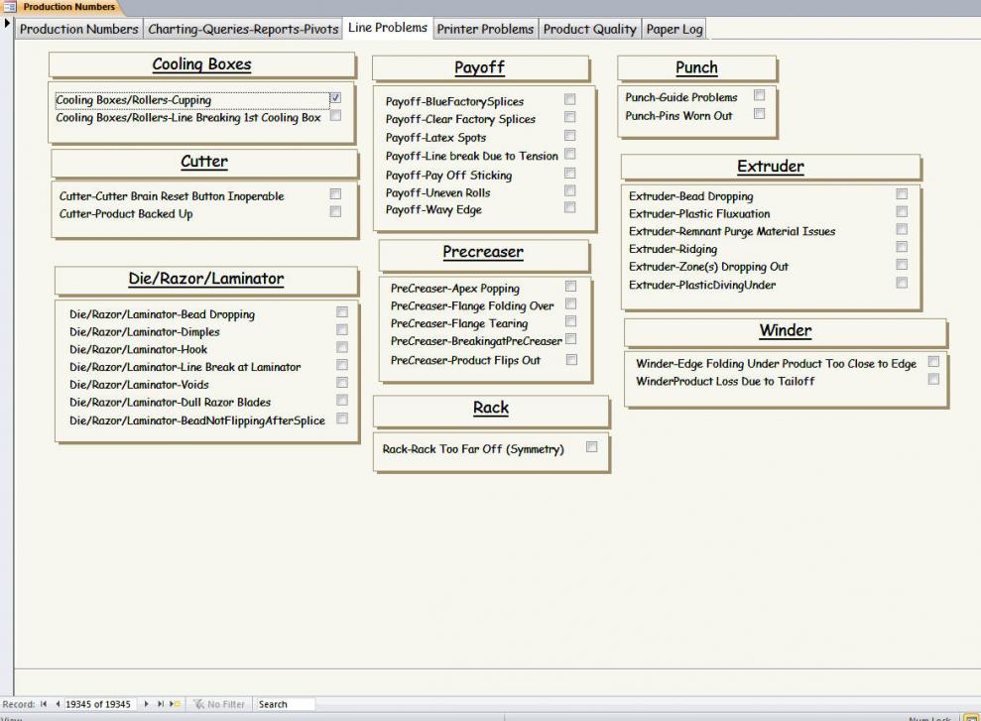Click the Extruder section heading

point(770,167)
